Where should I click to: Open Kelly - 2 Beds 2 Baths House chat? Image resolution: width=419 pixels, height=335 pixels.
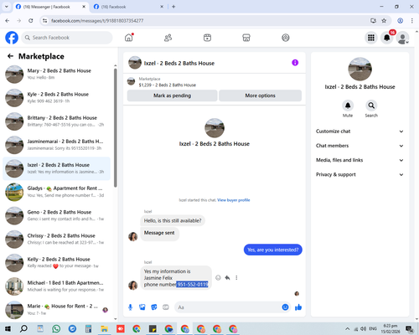point(57,263)
